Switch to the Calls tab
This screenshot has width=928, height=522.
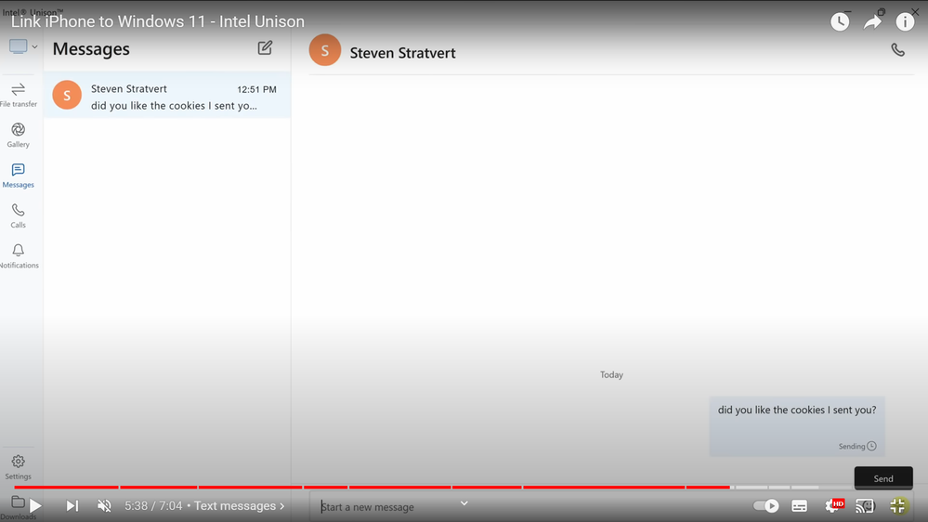point(18,215)
